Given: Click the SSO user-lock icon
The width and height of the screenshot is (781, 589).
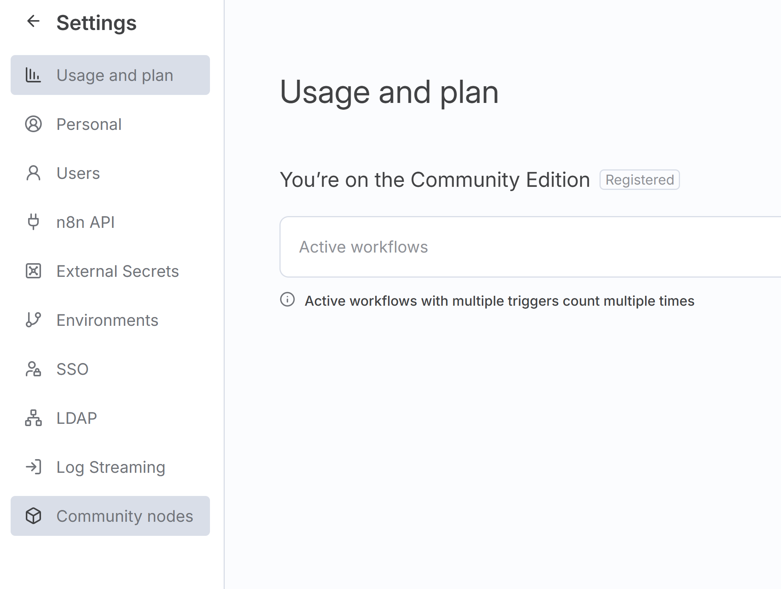Looking at the screenshot, I should [x=33, y=369].
